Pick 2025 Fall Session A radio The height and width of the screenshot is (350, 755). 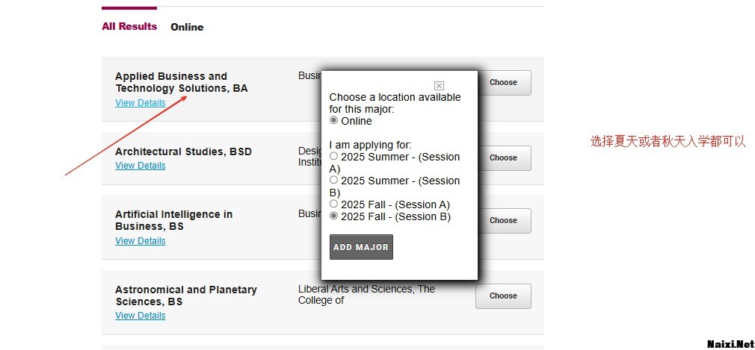333,204
